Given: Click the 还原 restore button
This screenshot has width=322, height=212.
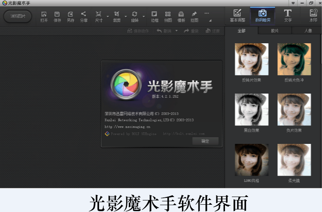Looking at the screenshot, I should click(213, 31).
